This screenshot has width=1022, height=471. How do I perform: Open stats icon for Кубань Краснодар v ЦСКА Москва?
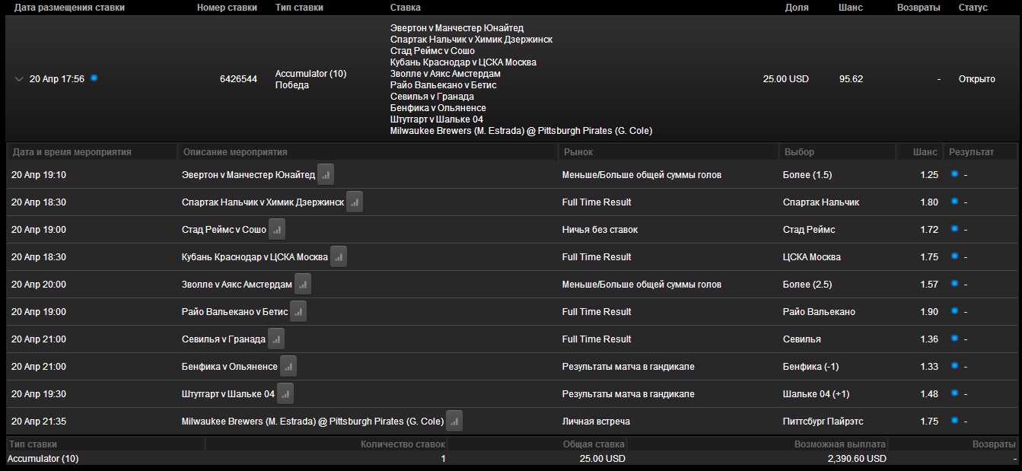[x=339, y=257]
